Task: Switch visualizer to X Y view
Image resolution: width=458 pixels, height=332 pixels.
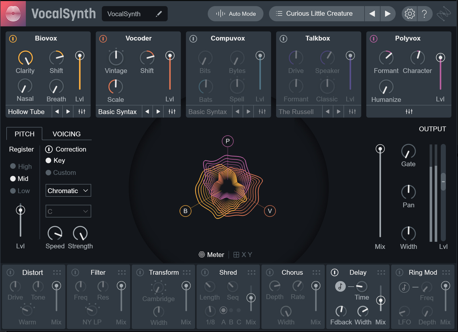Action: click(242, 255)
